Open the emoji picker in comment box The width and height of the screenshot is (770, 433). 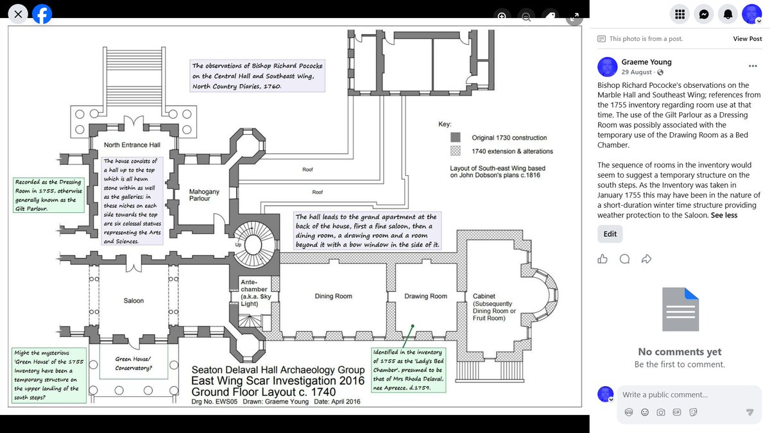click(x=645, y=412)
